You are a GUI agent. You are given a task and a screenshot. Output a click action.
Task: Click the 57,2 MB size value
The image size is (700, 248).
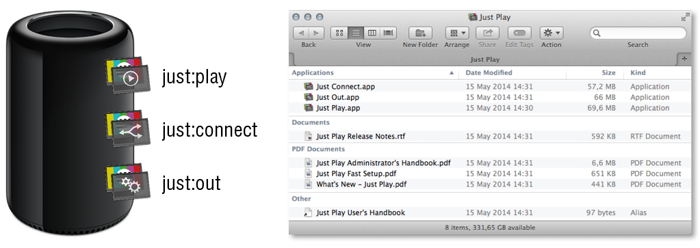point(601,87)
